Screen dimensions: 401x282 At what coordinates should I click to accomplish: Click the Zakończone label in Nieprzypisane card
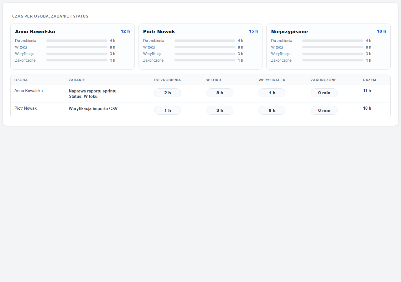pyautogui.click(x=281, y=60)
